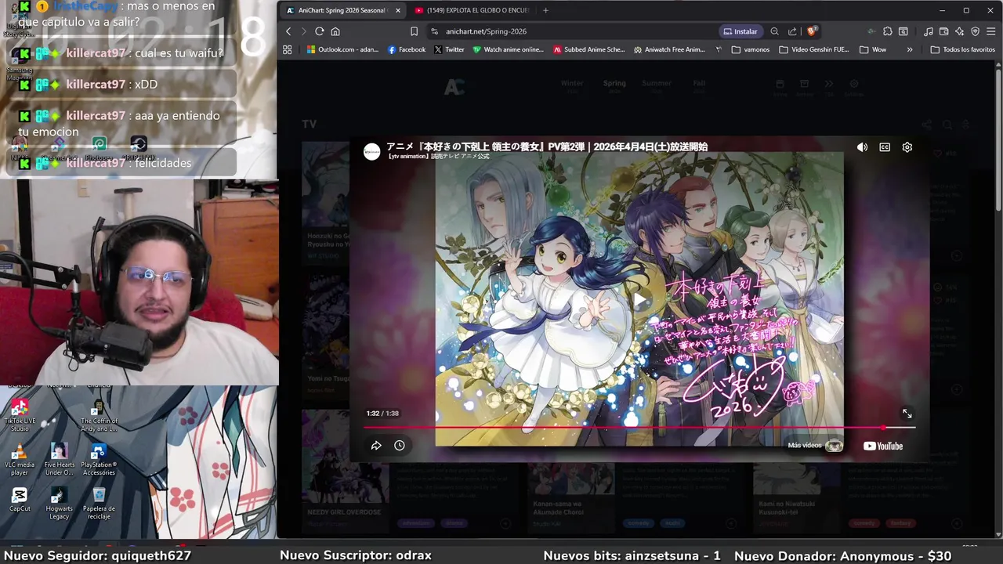This screenshot has height=564, width=1003.
Task: Open the Leo AI sparkle icon
Action: [x=959, y=31]
